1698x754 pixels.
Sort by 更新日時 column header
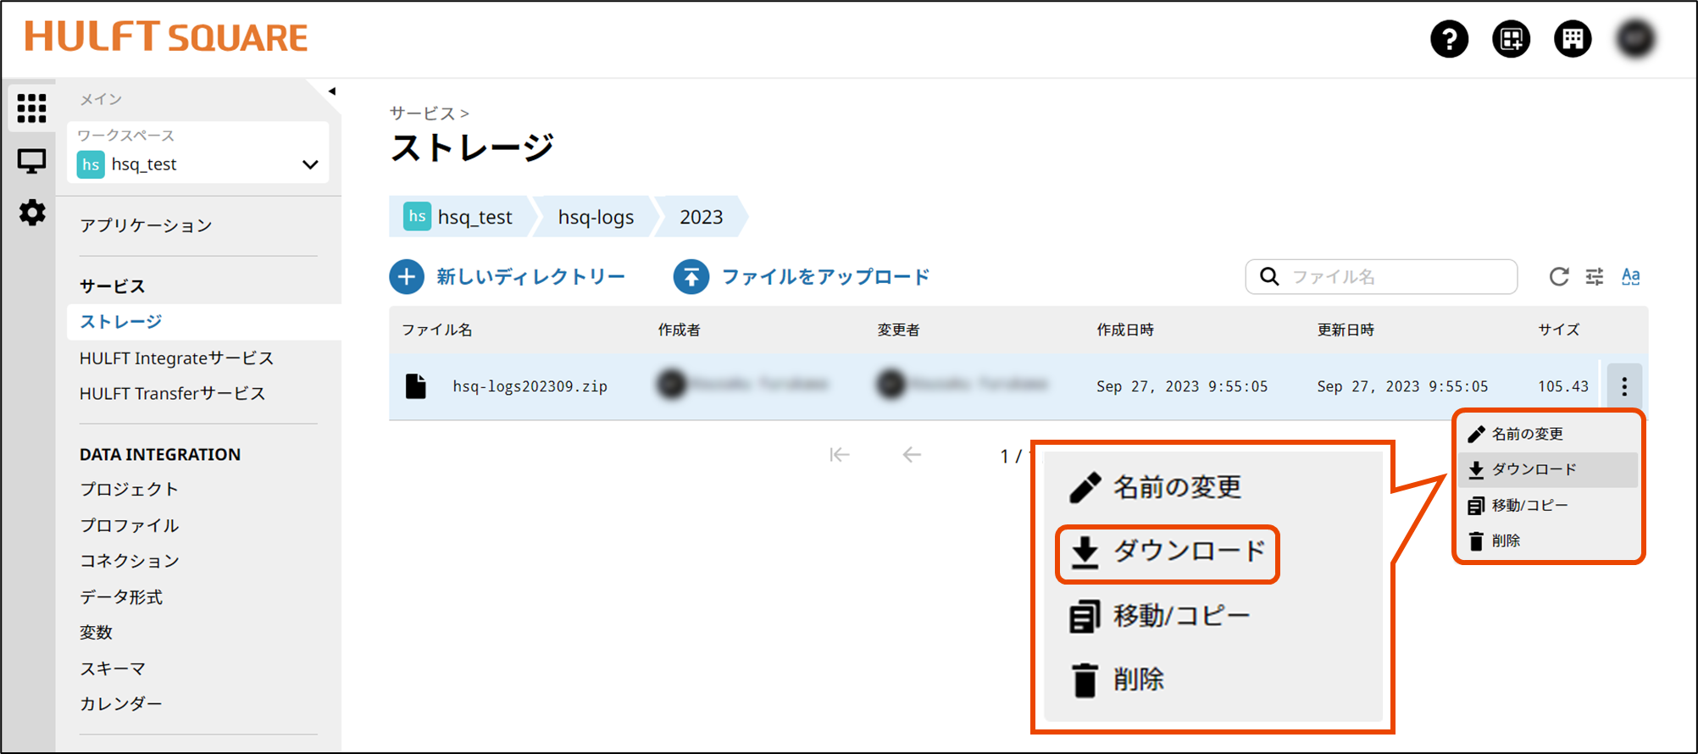pyautogui.click(x=1346, y=330)
